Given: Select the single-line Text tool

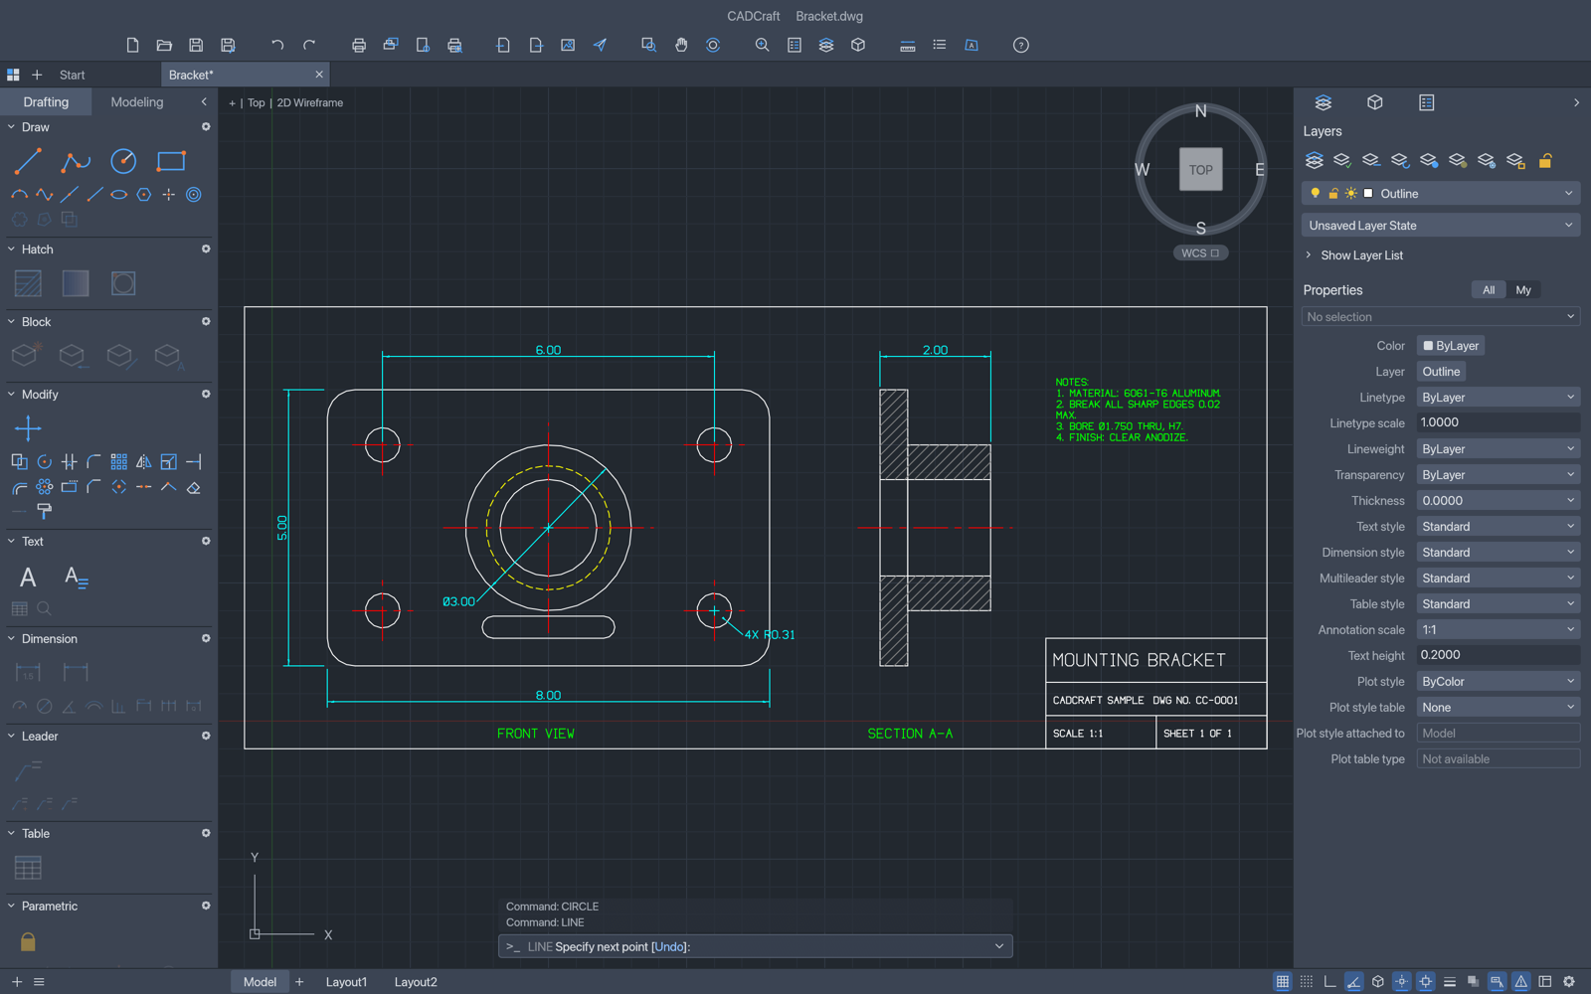Looking at the screenshot, I should (x=28, y=578).
